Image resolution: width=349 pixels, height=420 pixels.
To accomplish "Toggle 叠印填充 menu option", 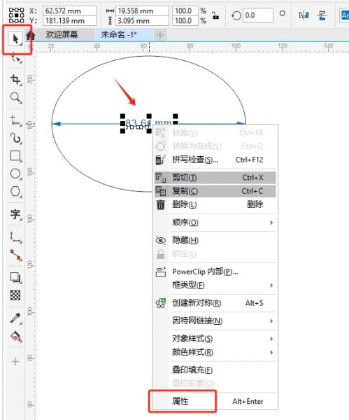I will pos(215,370).
